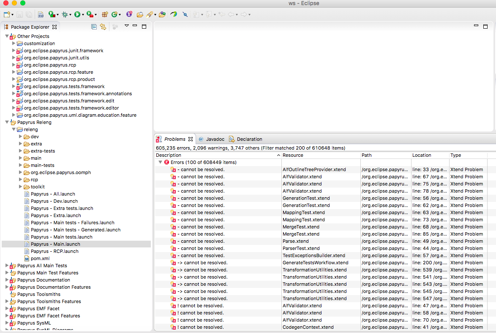Click the New Java Package icon
Viewport: 496px width, 333px height.
click(x=105, y=14)
